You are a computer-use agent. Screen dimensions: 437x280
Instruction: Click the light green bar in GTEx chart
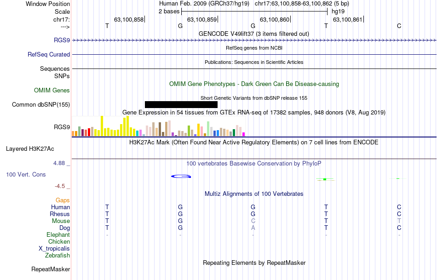208,129
